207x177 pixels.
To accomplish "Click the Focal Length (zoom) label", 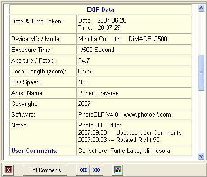I will [39, 72].
